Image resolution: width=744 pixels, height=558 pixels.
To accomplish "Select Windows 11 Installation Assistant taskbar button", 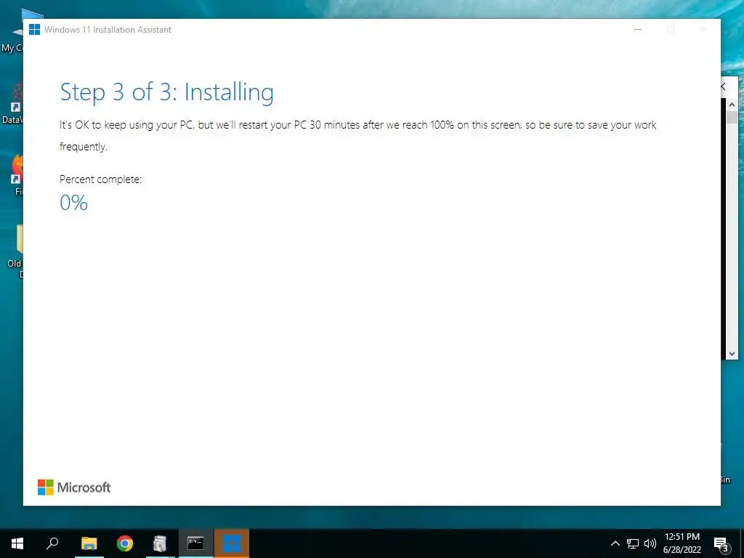I will point(232,543).
